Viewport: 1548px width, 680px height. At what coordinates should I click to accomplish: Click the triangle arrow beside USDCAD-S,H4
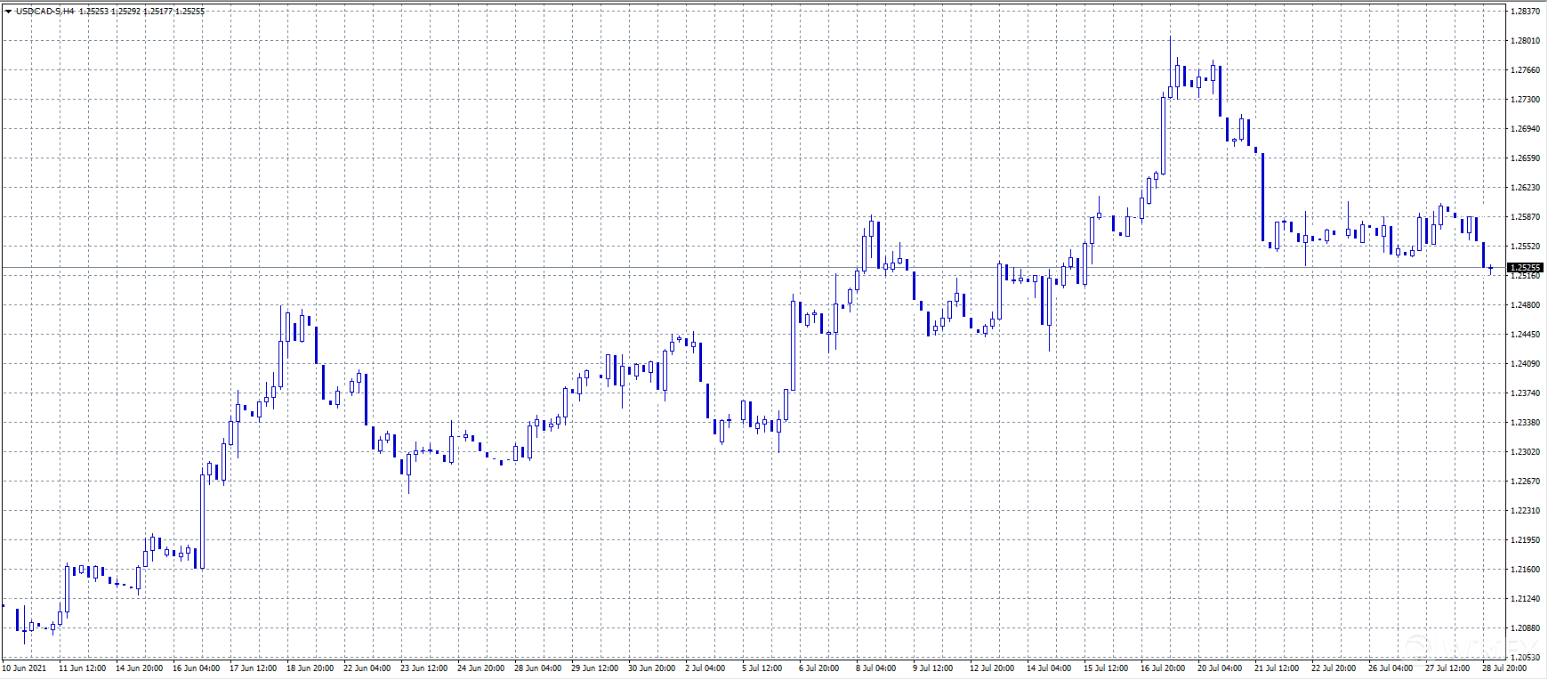coord(8,12)
